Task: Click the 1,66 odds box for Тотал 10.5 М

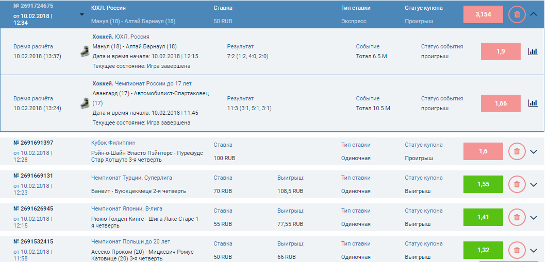Action: click(x=501, y=103)
